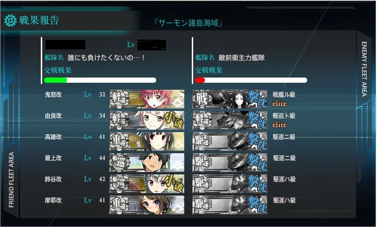377x227 pixels.
Task: Select the 鈴谷改 ship banner
Action: tap(147, 184)
